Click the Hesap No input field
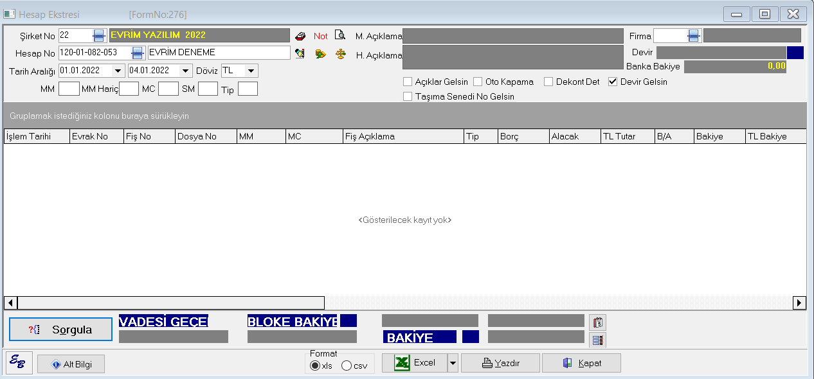The height and width of the screenshot is (379, 814). (95, 53)
